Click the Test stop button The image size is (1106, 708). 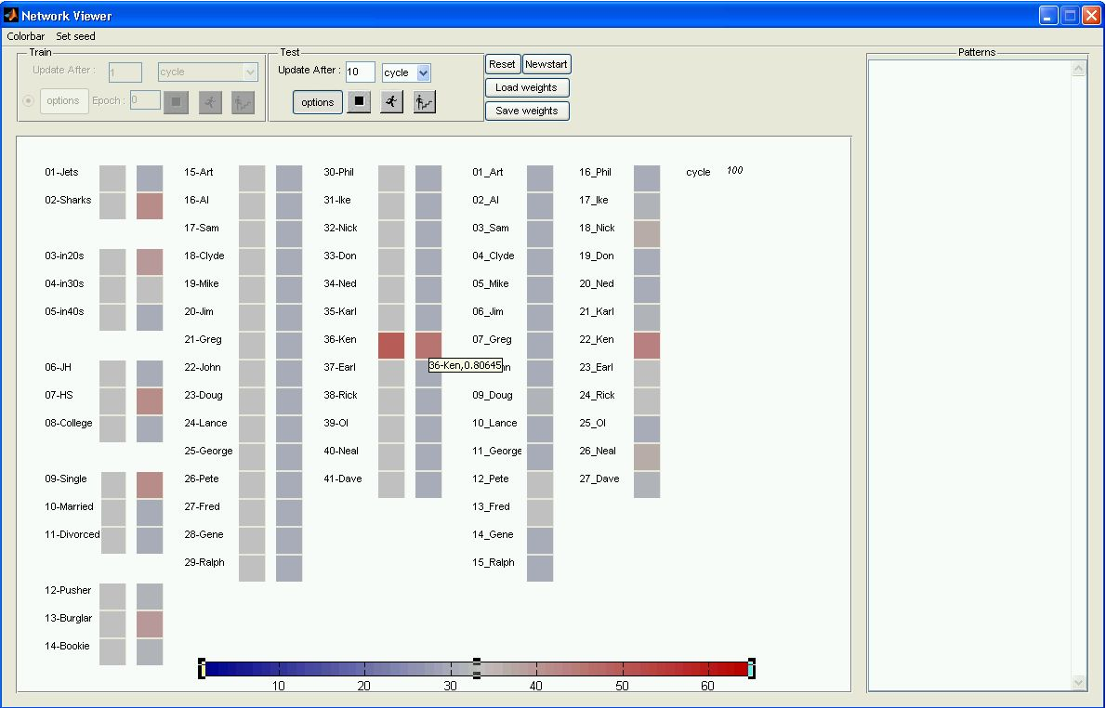pyautogui.click(x=359, y=102)
